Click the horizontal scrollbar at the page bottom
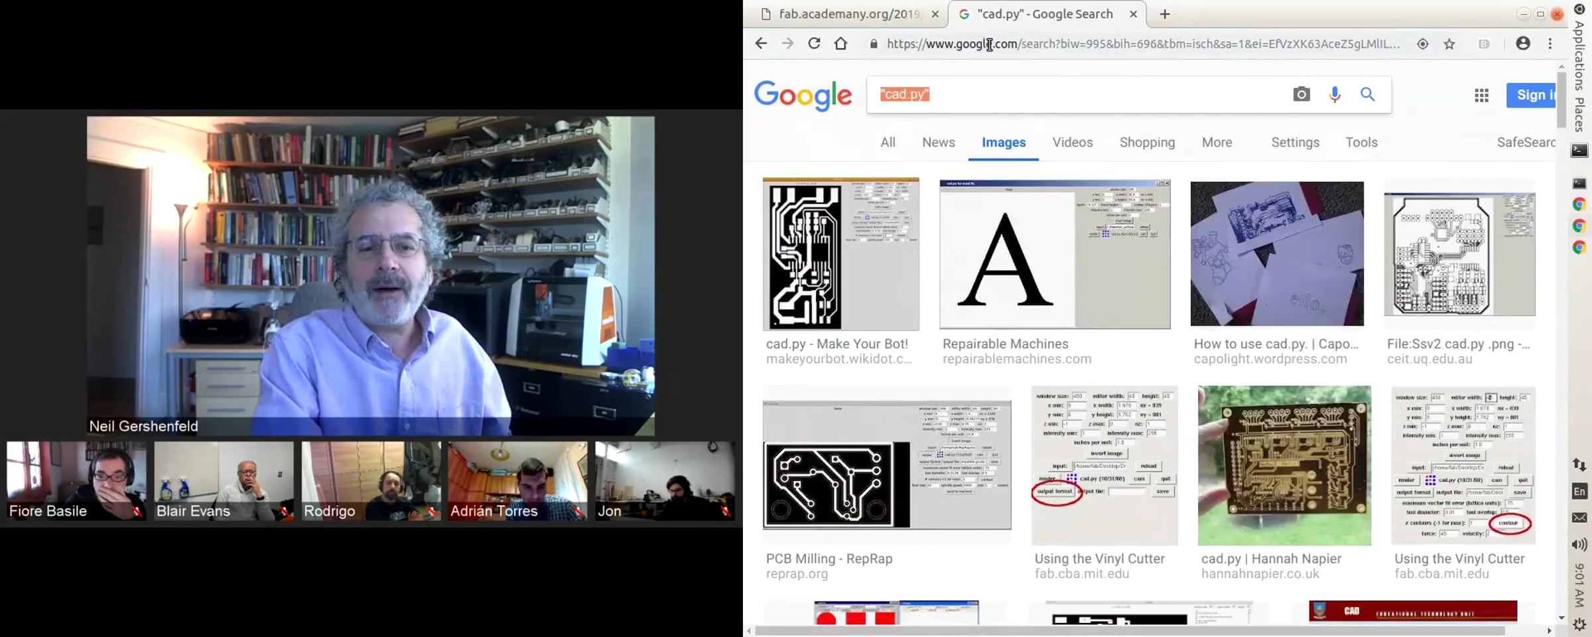 1129,630
